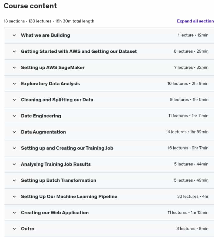Viewport: 214px width, 237px height.
Task: Expand the 'Data Augmentation' chevron
Action: pos(14,132)
